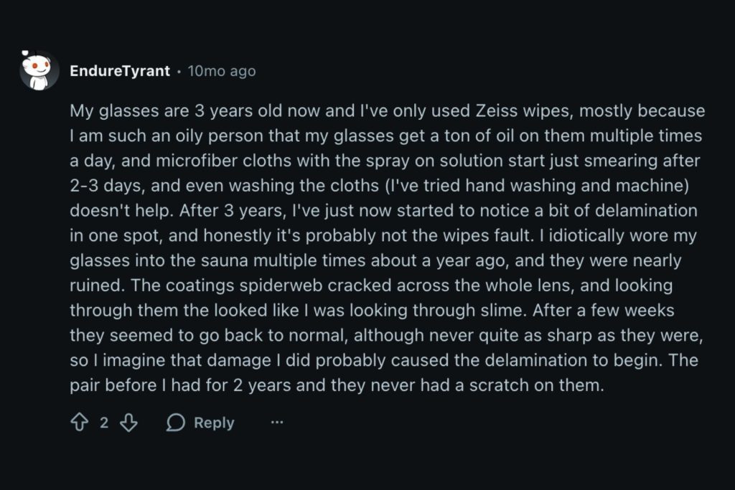Click the "10mo ago" timestamp
735x490 pixels.
pos(222,71)
